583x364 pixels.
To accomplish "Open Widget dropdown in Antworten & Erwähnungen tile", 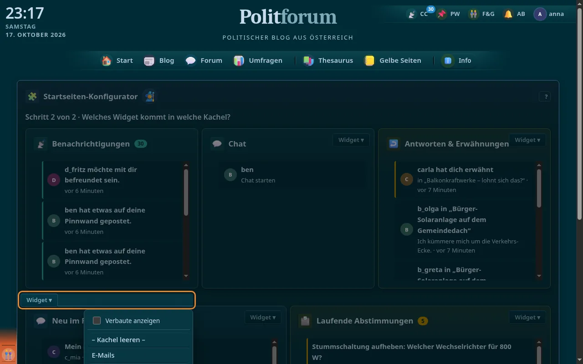I will click(x=527, y=140).
